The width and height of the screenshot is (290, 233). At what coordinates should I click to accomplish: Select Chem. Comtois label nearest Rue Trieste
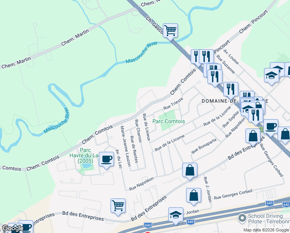tap(183, 82)
